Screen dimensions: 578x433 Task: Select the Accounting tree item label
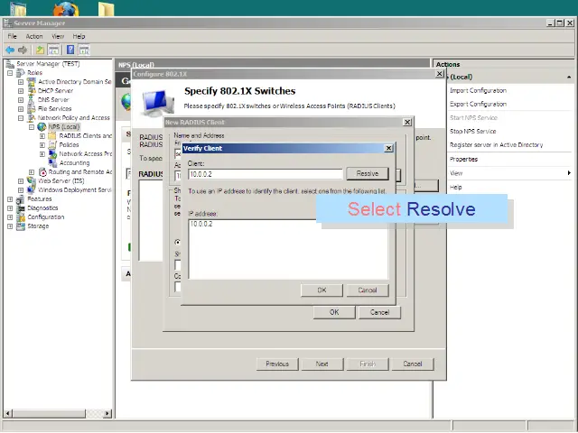(74, 162)
